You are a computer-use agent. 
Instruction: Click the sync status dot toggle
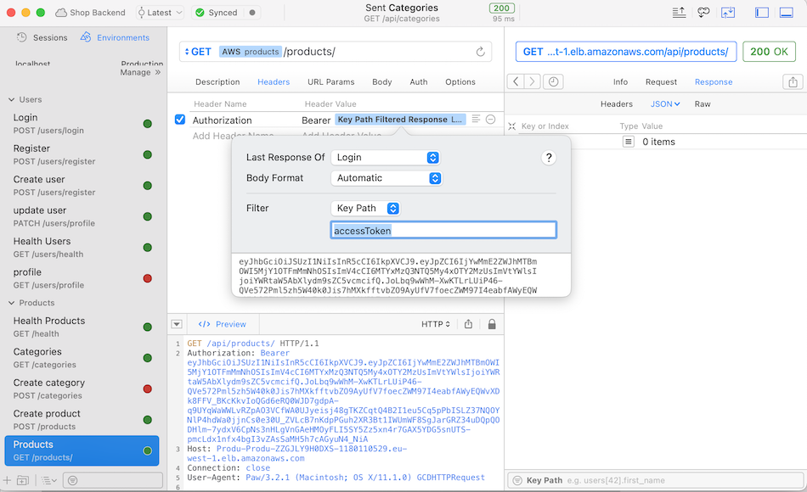(x=252, y=13)
